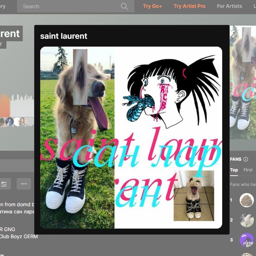The height and width of the screenshot is (256, 256).
Task: Click the Add to Next Up icon
Action: pyautogui.click(x=4, y=184)
